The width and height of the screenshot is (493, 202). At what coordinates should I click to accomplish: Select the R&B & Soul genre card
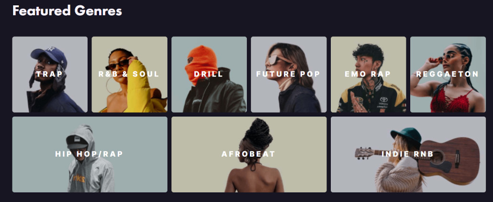[130, 74]
